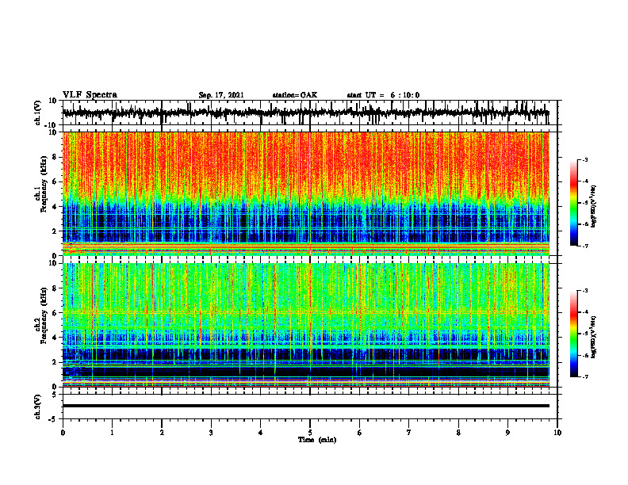628x485 pixels.
Task: Click time axis tick label "7"
Action: (409, 433)
